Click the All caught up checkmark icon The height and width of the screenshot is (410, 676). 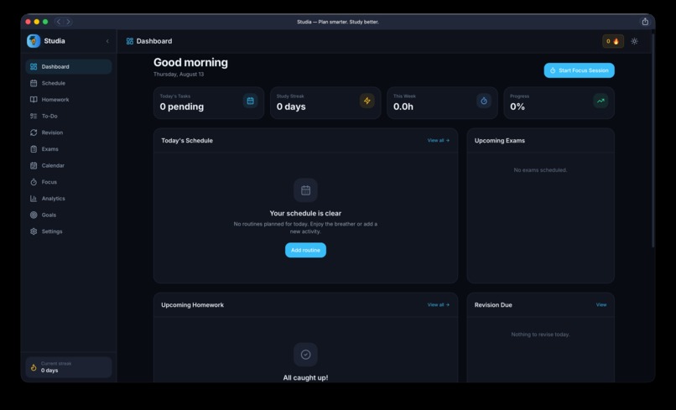[x=305, y=355]
